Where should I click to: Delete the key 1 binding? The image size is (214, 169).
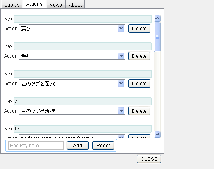click(x=139, y=84)
